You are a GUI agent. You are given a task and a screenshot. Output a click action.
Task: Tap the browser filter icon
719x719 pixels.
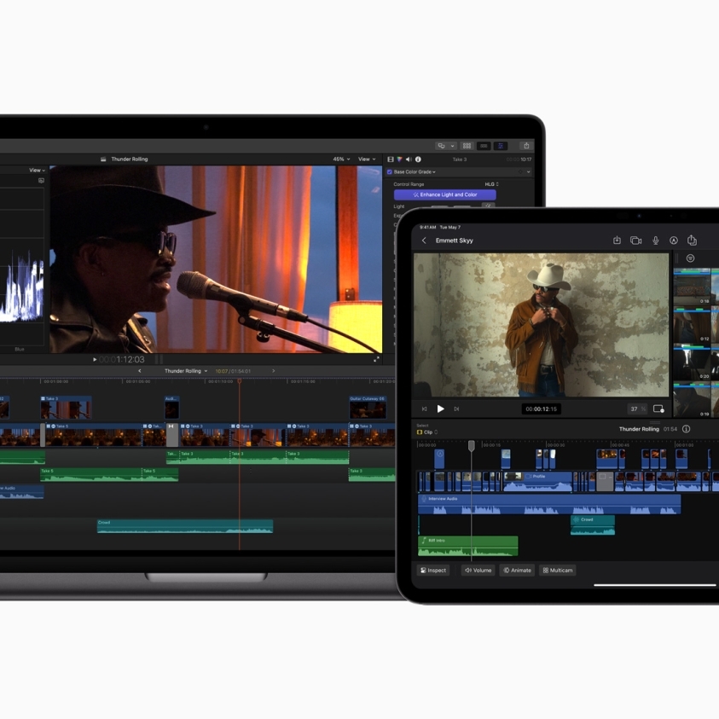[x=690, y=258]
